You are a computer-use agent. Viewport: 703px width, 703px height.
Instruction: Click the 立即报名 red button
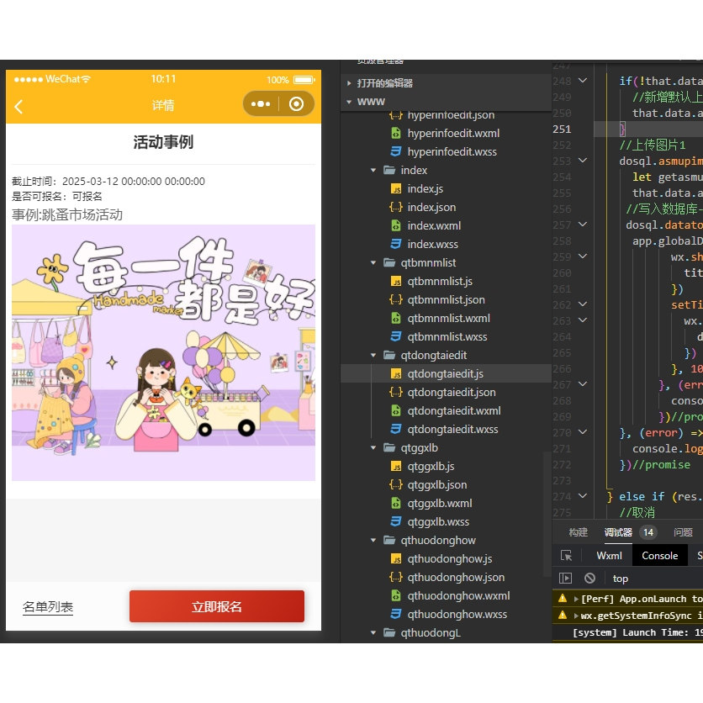217,606
